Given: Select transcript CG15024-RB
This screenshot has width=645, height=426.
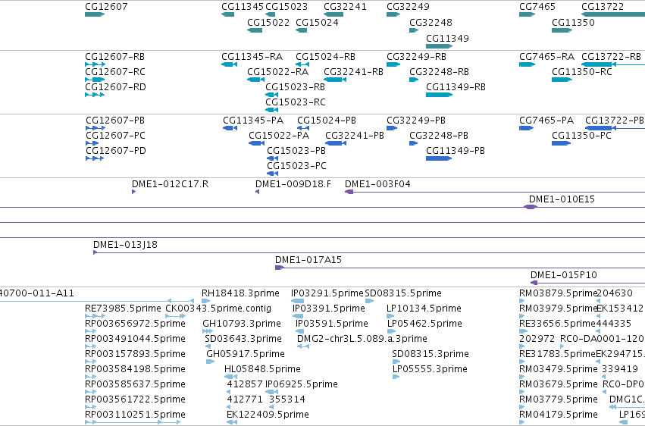Looking at the screenshot, I should point(302,64).
